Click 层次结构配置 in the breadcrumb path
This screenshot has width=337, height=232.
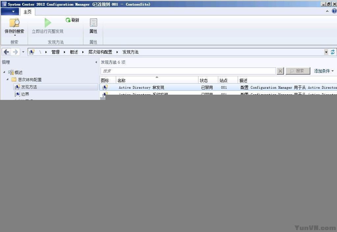coord(100,52)
